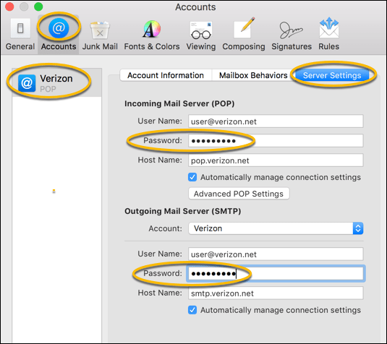Click the incoming POP Password field
Viewport: 387px width, 344px height.
276,140
